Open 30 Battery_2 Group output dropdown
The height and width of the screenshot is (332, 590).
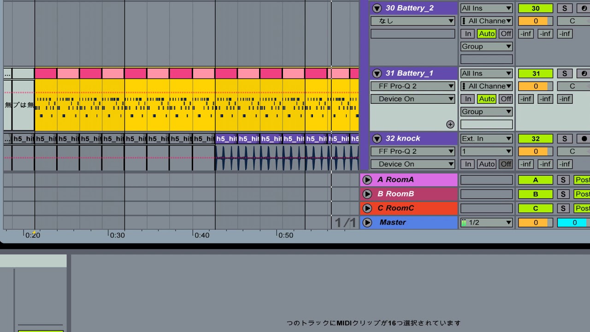pyautogui.click(x=487, y=47)
